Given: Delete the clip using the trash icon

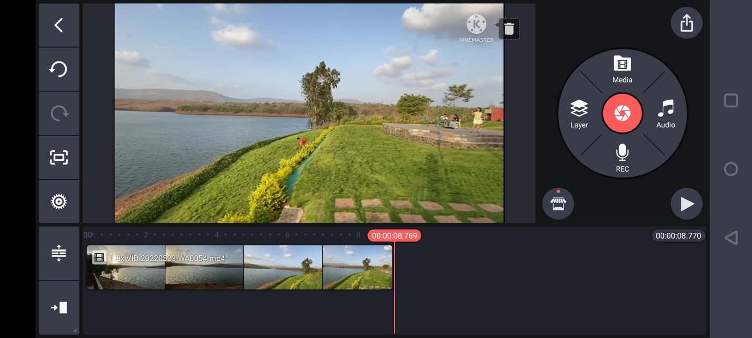Looking at the screenshot, I should [x=508, y=28].
